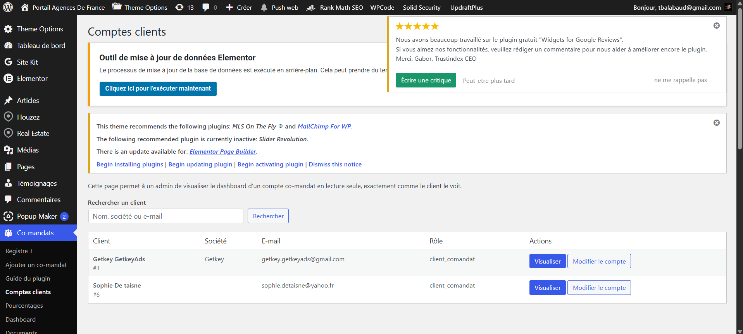This screenshot has height=334, width=743.
Task: Click the Commentaires speech bubble icon
Action: [x=8, y=200]
